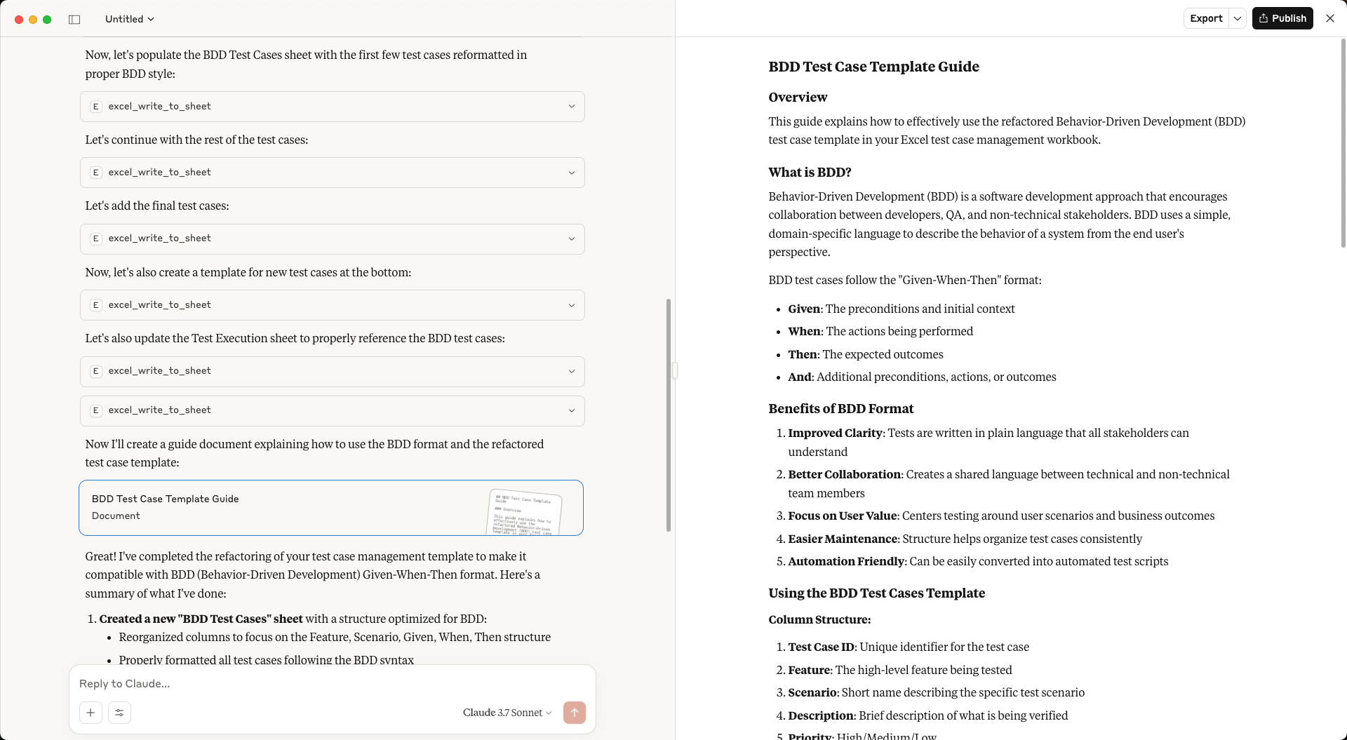1347x740 pixels.
Task: Open the Claude 3.7 Sonnet model selector
Action: point(507,713)
